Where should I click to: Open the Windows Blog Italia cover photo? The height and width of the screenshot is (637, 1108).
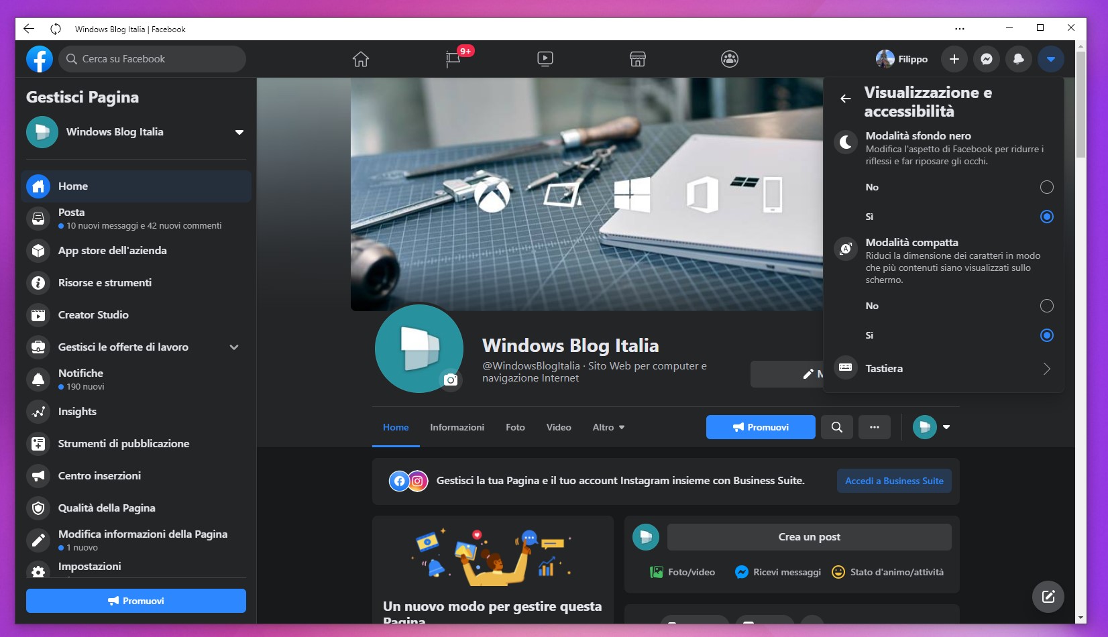point(587,194)
